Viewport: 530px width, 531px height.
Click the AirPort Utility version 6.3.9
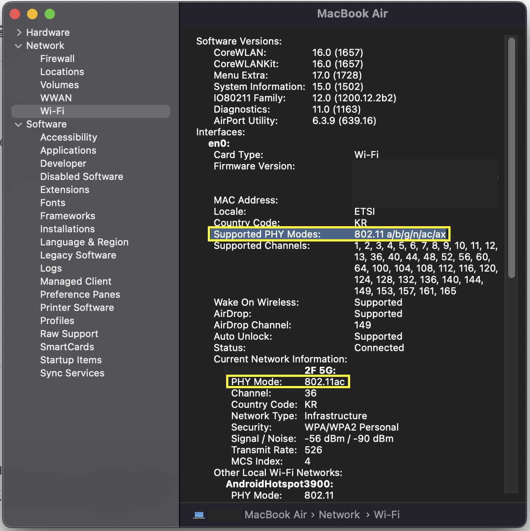coord(344,121)
